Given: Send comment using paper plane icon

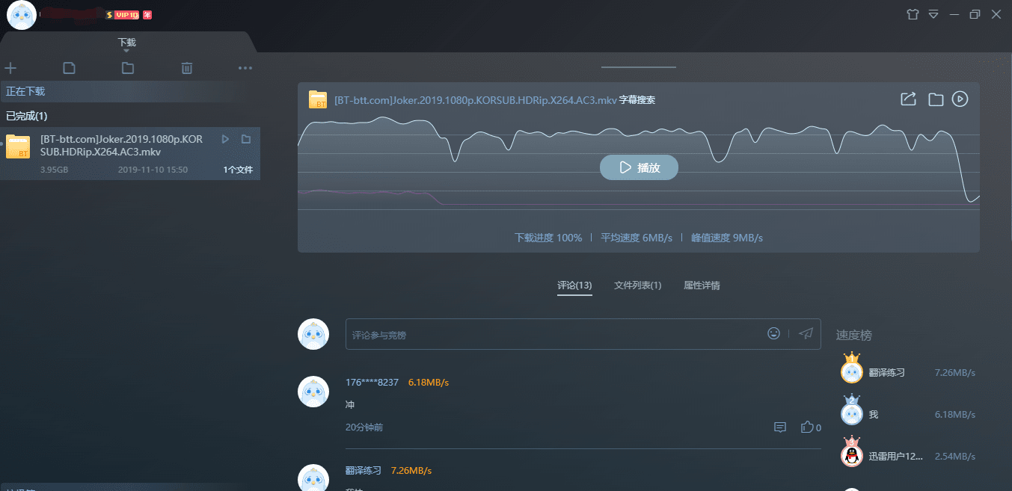Looking at the screenshot, I should pyautogui.click(x=806, y=333).
